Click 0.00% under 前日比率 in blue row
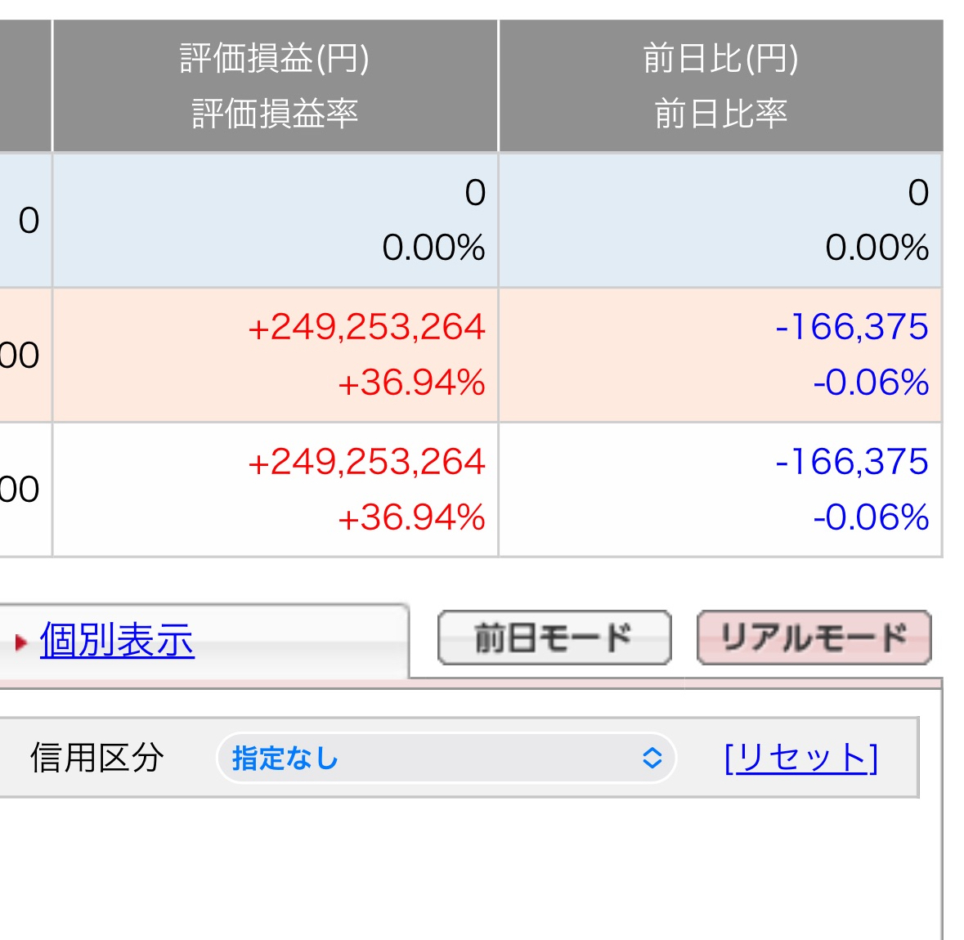The image size is (964, 940). (877, 248)
